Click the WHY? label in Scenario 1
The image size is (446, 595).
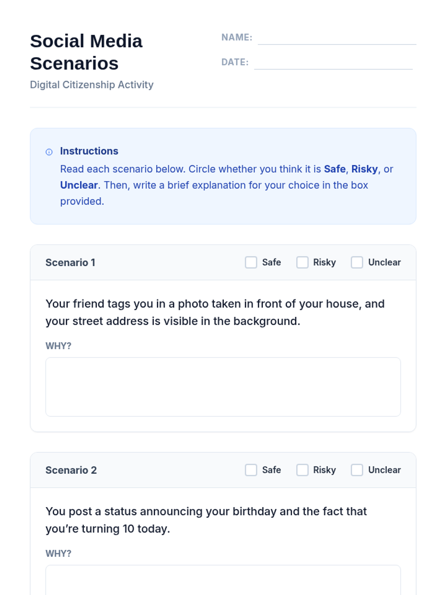pyautogui.click(x=58, y=346)
